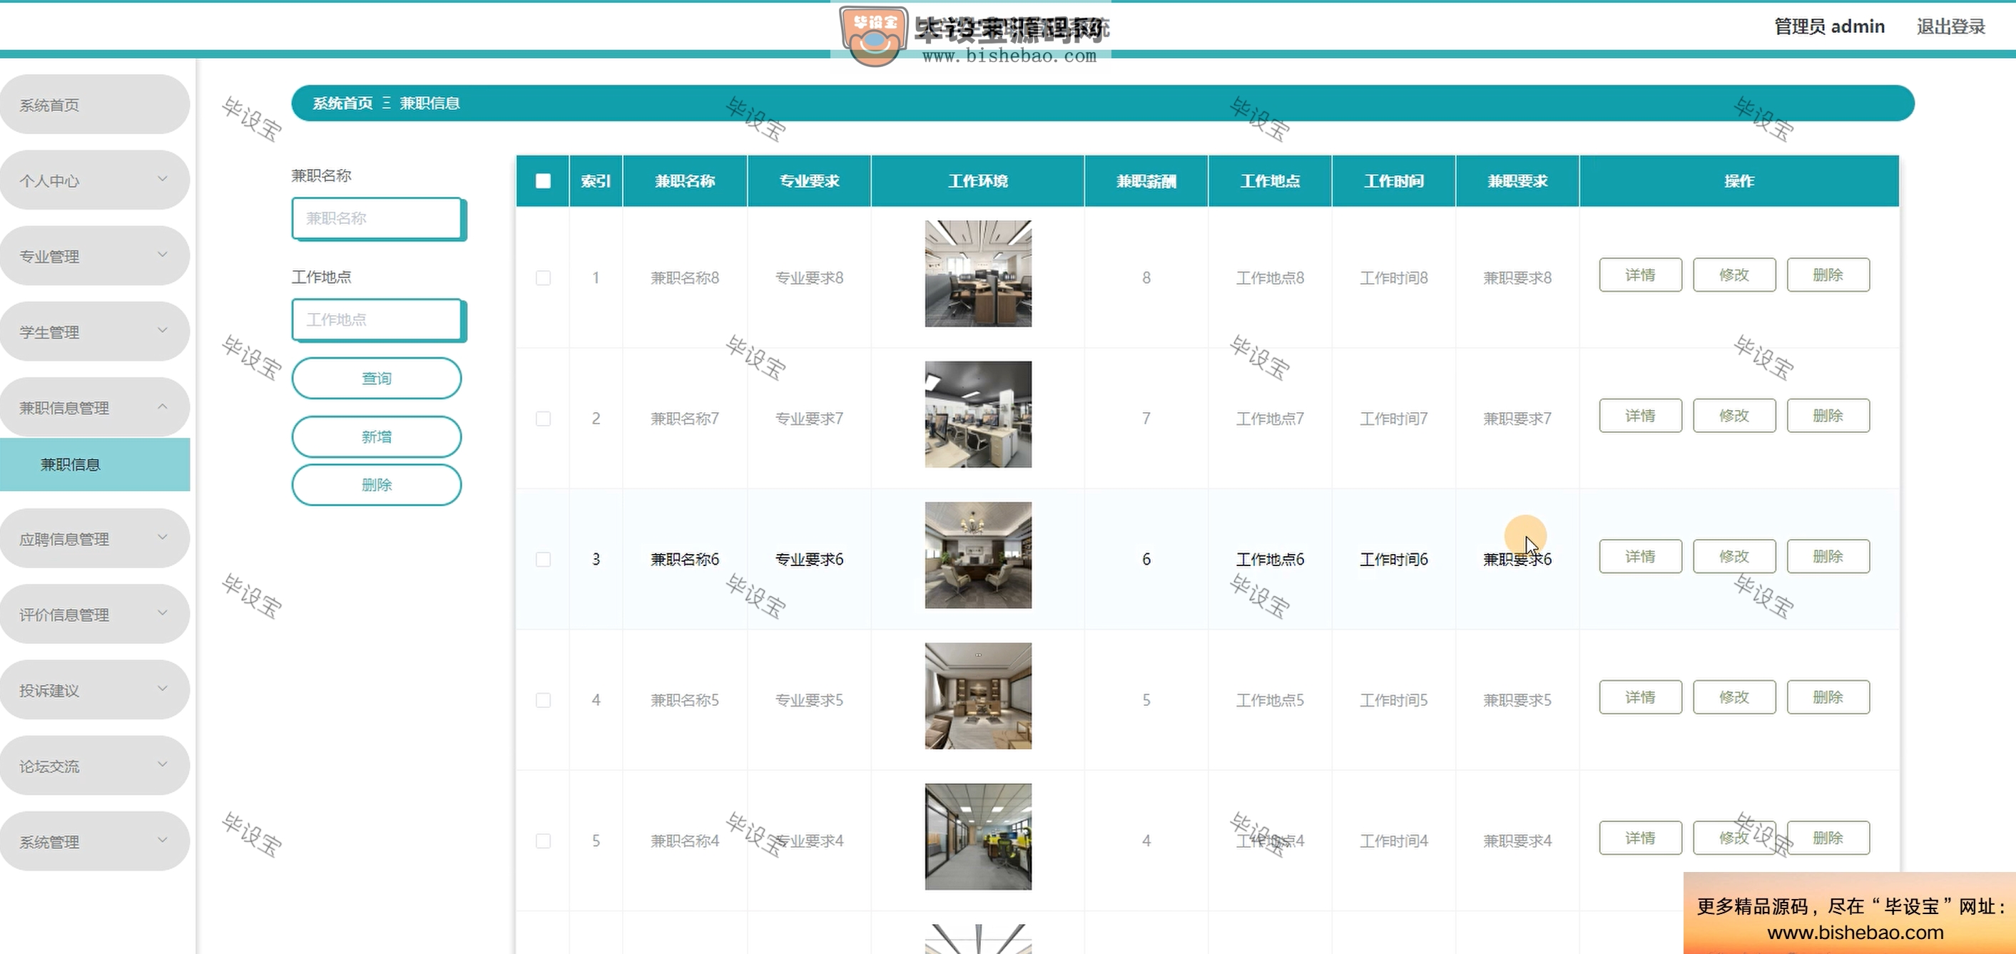Click the 删除 button below 新增
This screenshot has height=954, width=2016.
[x=377, y=485]
